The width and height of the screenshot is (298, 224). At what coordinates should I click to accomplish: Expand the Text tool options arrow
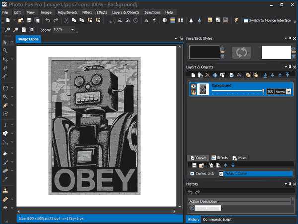click(12, 125)
